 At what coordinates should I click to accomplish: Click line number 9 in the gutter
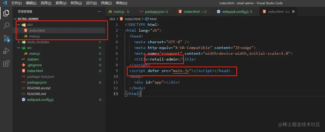click(117, 71)
